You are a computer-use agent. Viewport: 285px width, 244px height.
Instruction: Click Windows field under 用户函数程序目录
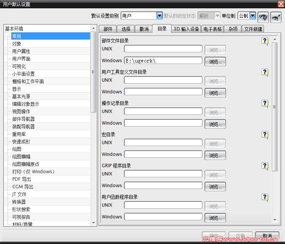(x=163, y=217)
